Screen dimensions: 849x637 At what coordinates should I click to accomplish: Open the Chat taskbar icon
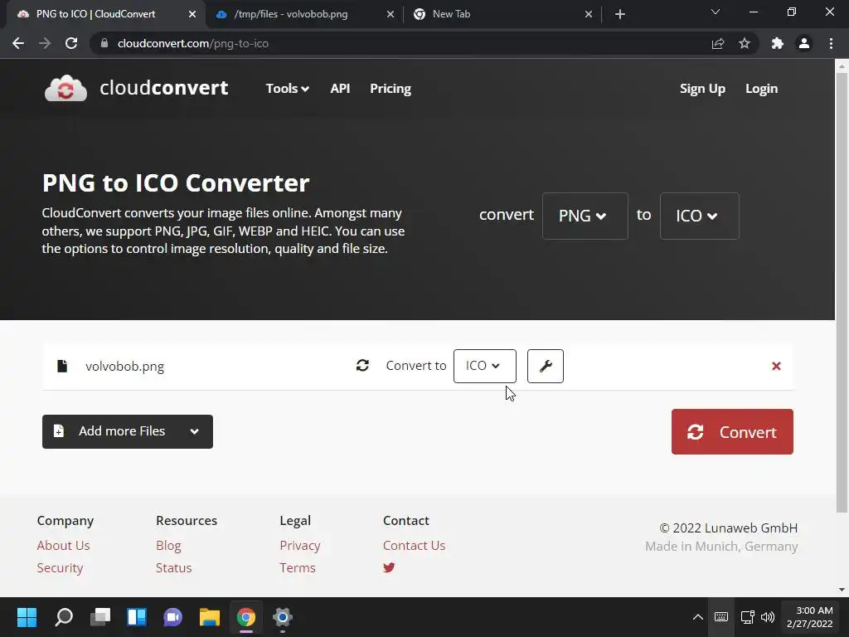click(x=172, y=617)
